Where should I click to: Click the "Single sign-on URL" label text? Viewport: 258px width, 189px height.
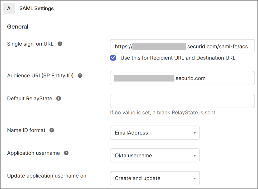pos(30,44)
